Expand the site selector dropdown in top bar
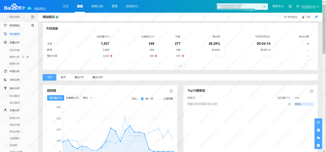Screen dimensions: 326x152 (264, 6)
